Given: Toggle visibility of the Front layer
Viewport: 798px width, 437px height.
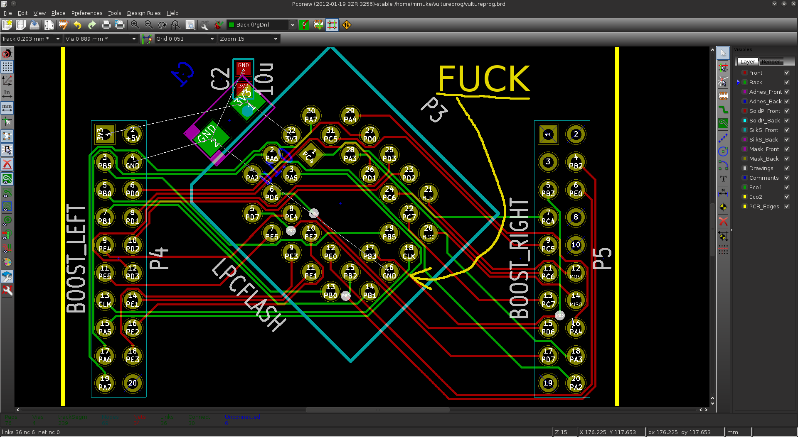Looking at the screenshot, I should (787, 73).
